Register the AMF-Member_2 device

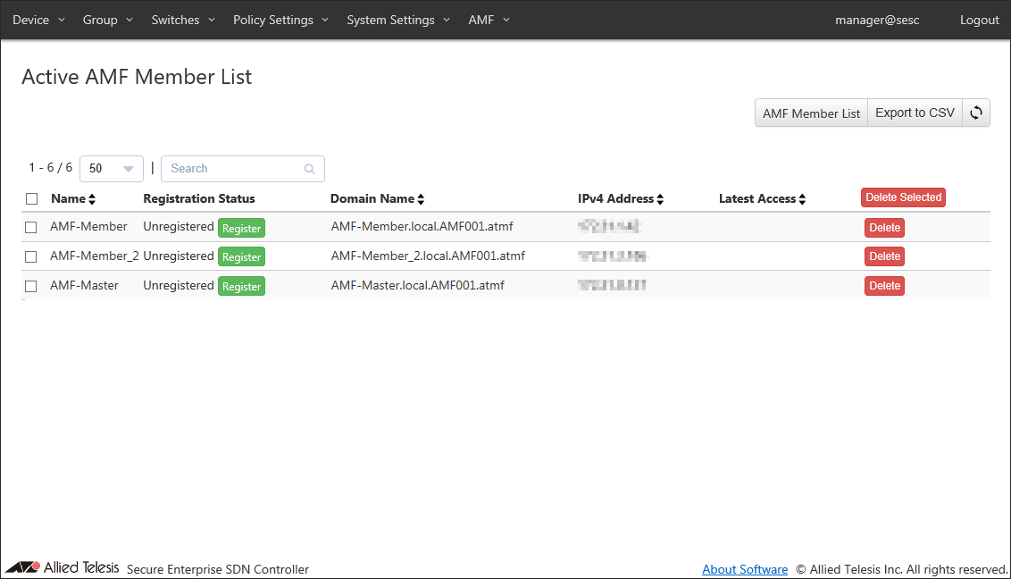click(x=241, y=257)
